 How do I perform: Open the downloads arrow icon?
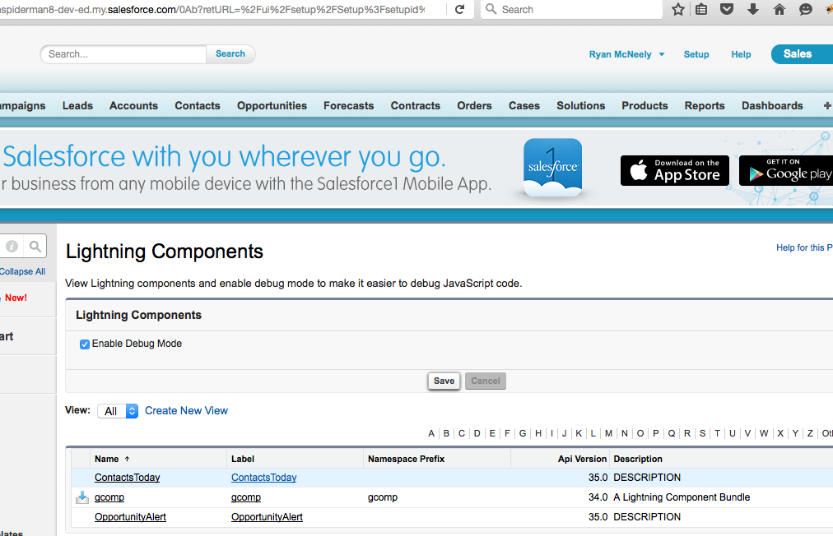(x=753, y=9)
